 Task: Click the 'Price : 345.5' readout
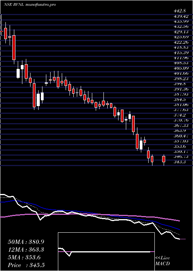27,265
